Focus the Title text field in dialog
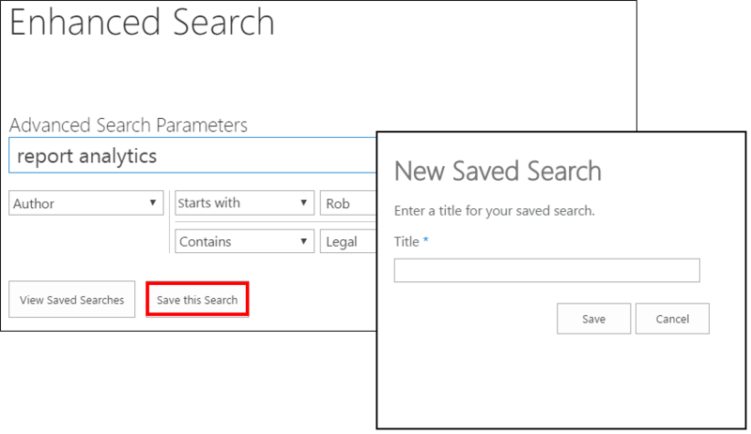Screen dimensions: 751x434 pos(546,271)
